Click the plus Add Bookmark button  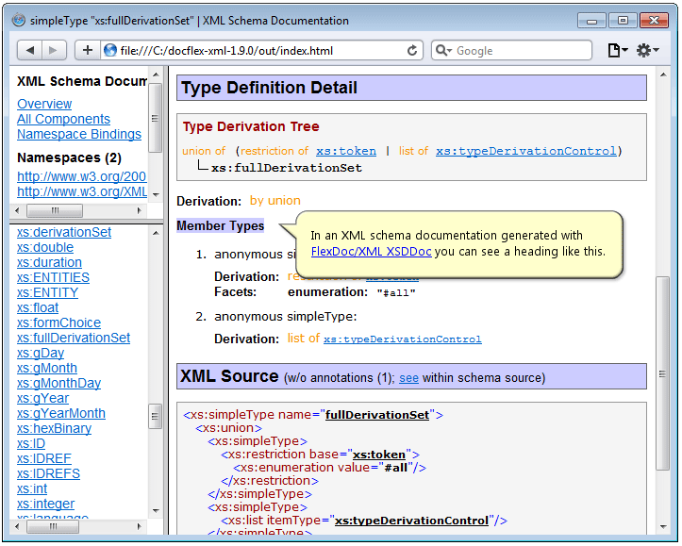click(x=88, y=51)
